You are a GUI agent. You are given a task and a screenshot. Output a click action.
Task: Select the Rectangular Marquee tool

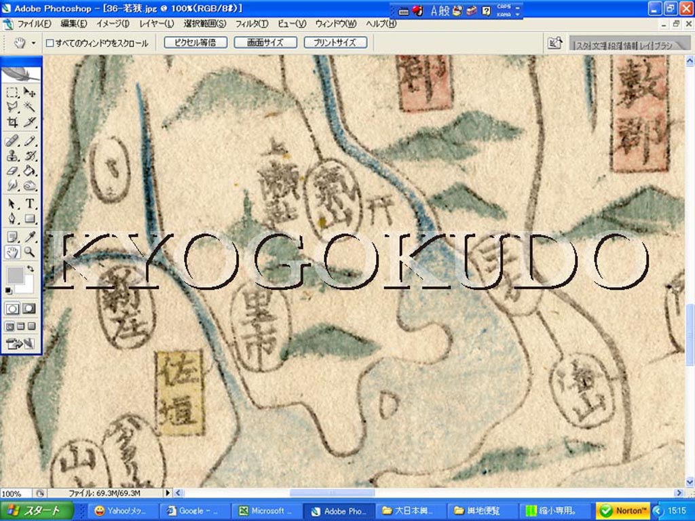(12, 92)
